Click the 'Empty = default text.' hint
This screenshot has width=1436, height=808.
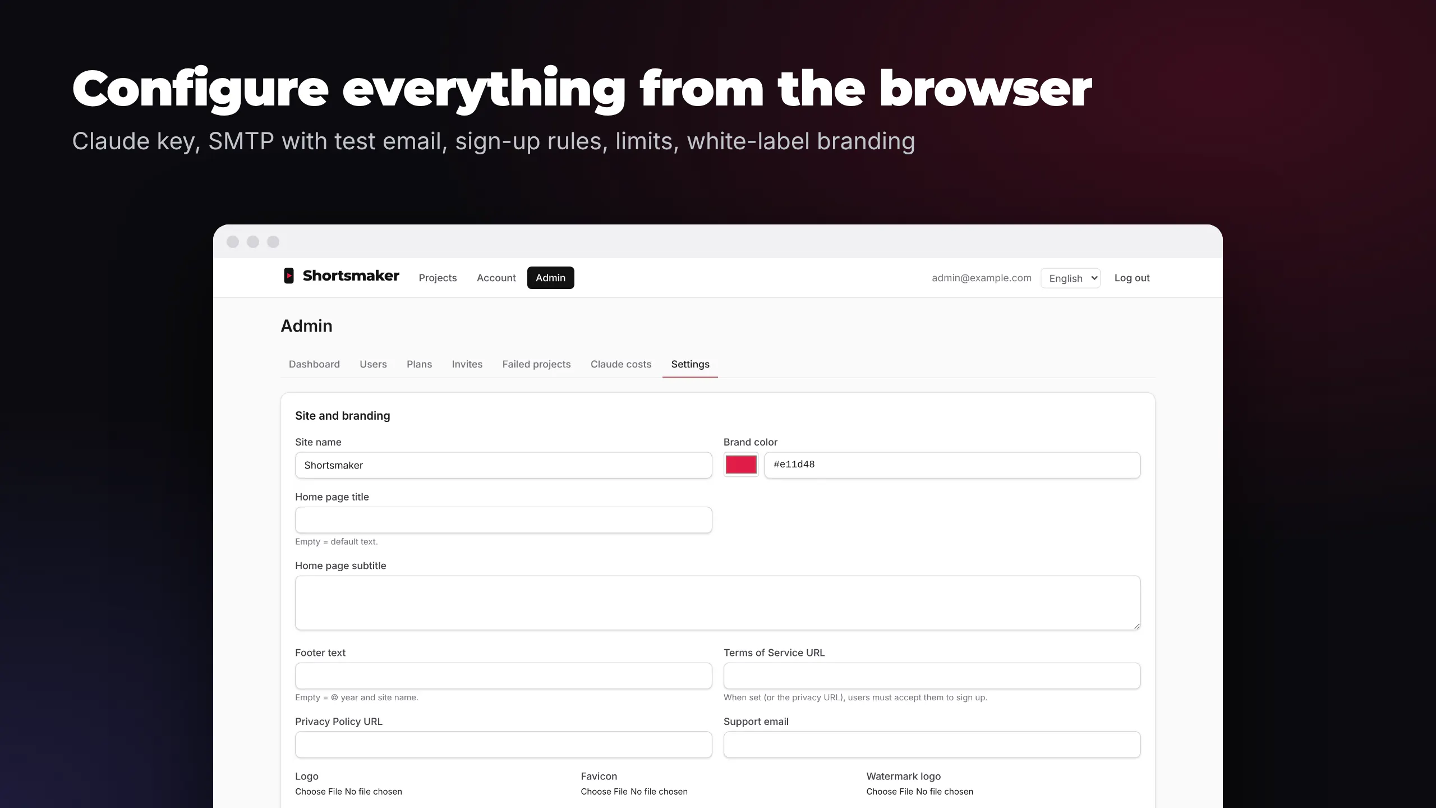click(x=337, y=541)
